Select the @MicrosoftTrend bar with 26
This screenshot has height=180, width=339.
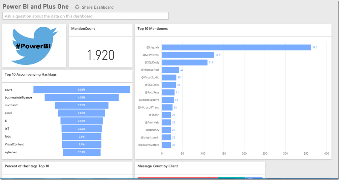click(x=167, y=108)
